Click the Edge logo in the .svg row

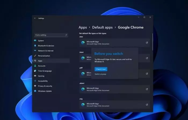[x=83, y=105]
